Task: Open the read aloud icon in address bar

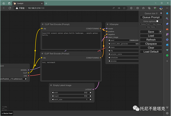Action: (113, 8)
